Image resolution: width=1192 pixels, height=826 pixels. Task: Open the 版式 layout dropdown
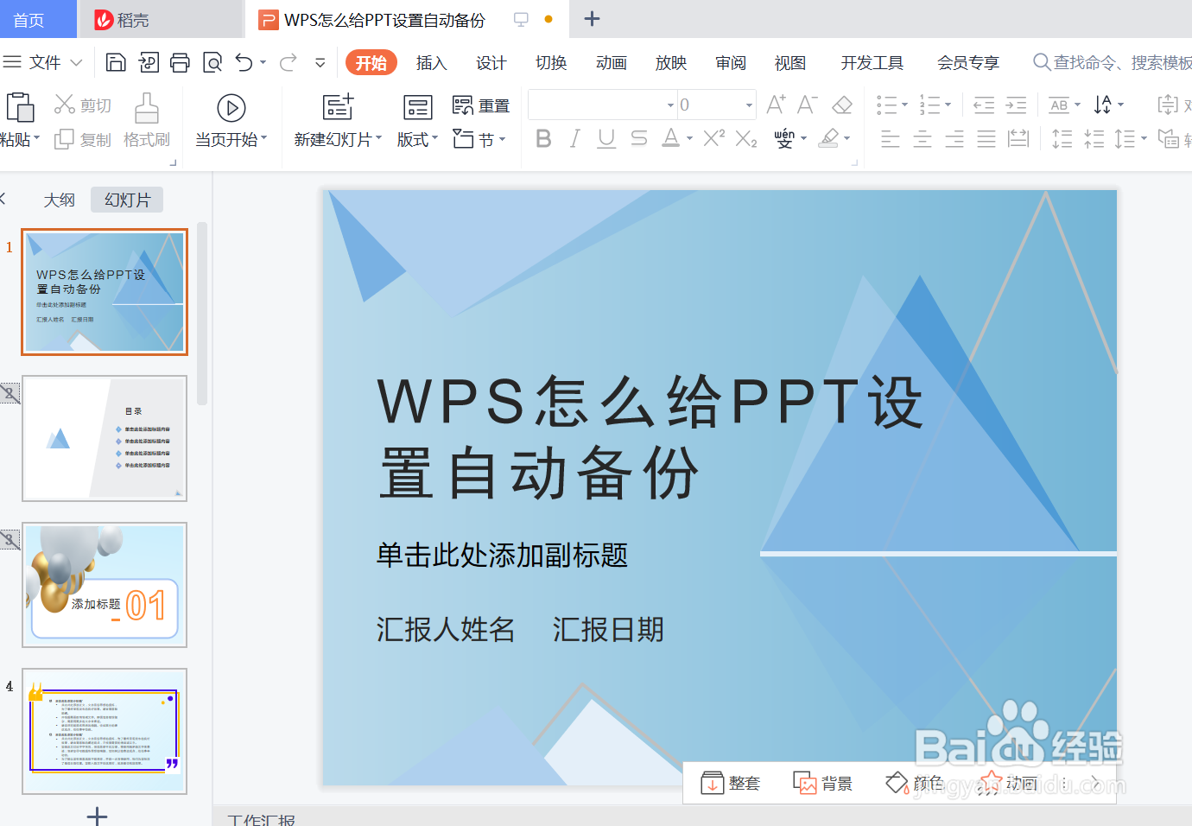coord(418,139)
